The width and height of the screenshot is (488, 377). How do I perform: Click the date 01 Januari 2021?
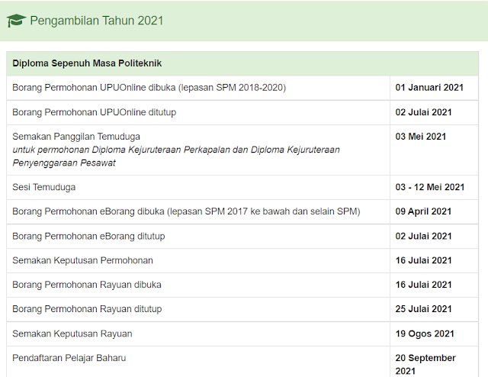tap(429, 88)
